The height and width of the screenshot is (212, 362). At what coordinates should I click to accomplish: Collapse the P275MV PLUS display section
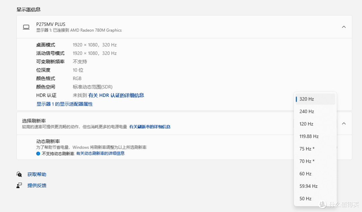tap(344, 27)
